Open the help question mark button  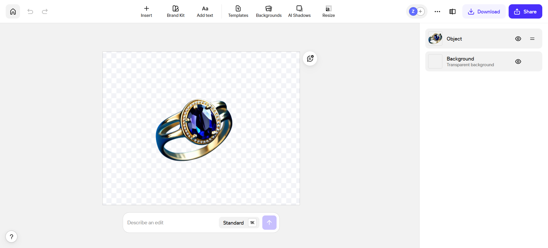[11, 237]
